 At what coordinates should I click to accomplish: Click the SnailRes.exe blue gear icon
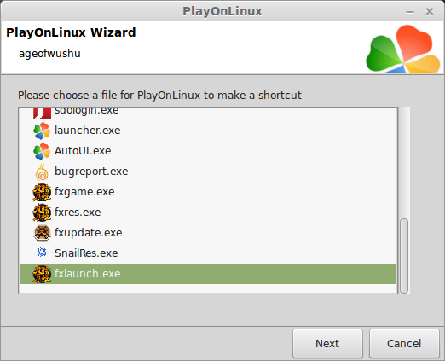[42, 253]
